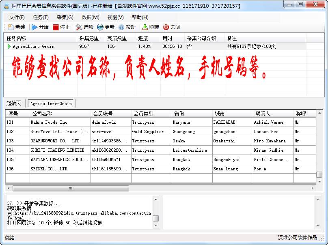The width and height of the screenshot is (328, 245).
Task: Click the 1.48% progress value
Action: (145, 46)
